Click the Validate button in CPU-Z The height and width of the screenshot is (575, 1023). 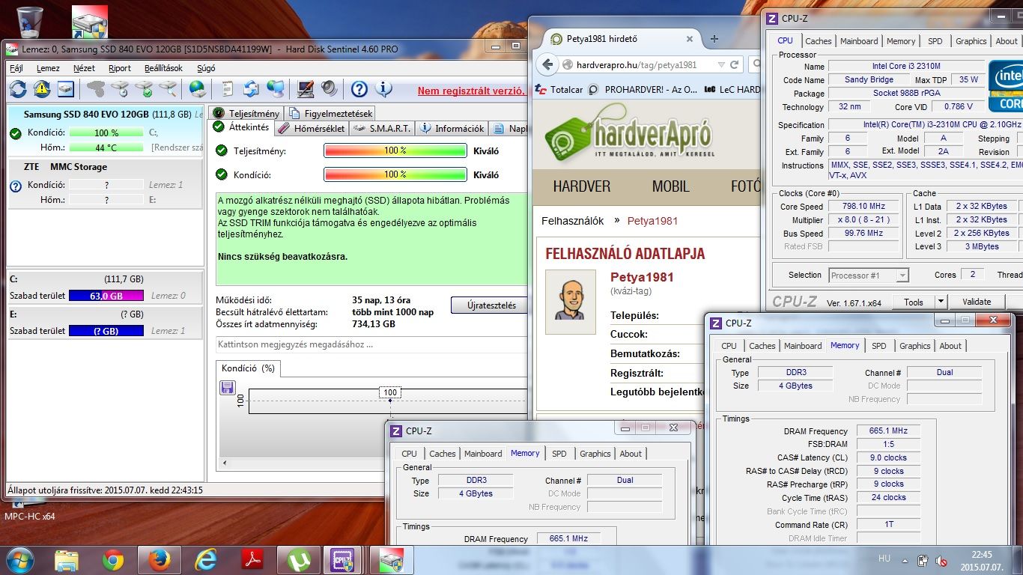976,302
